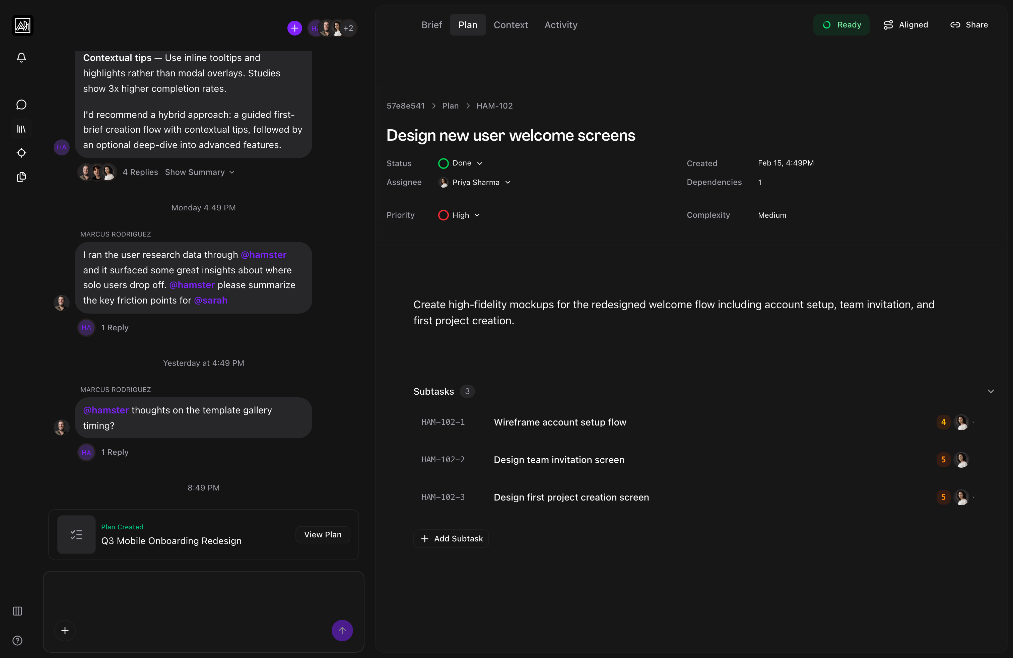Click the attachment plus in message box
Screen dimensions: 1013x658
[65, 630]
